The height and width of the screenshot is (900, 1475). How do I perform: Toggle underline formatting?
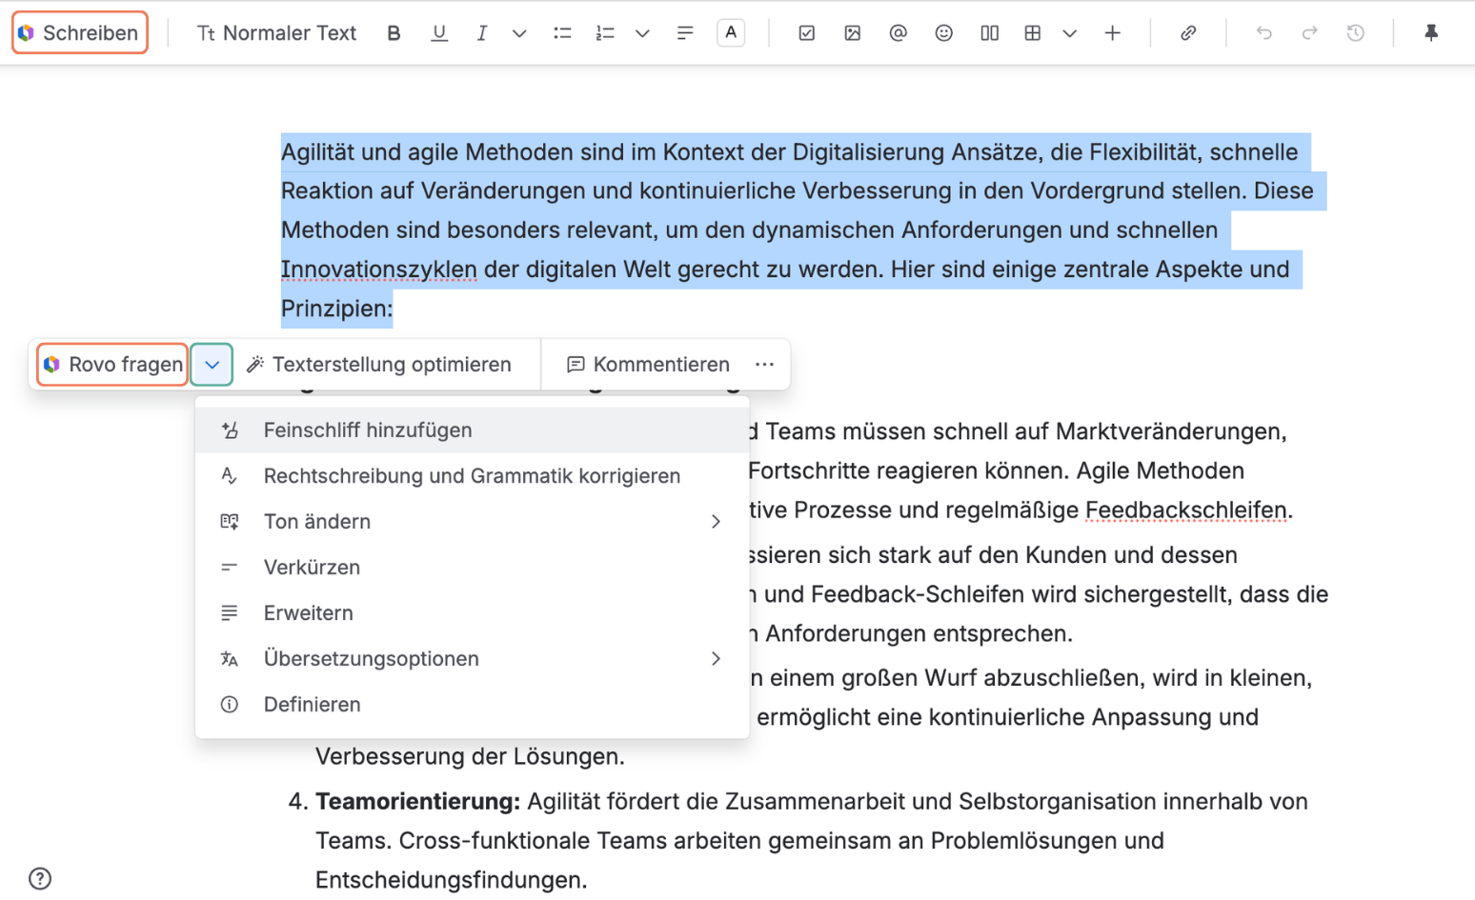click(x=439, y=33)
